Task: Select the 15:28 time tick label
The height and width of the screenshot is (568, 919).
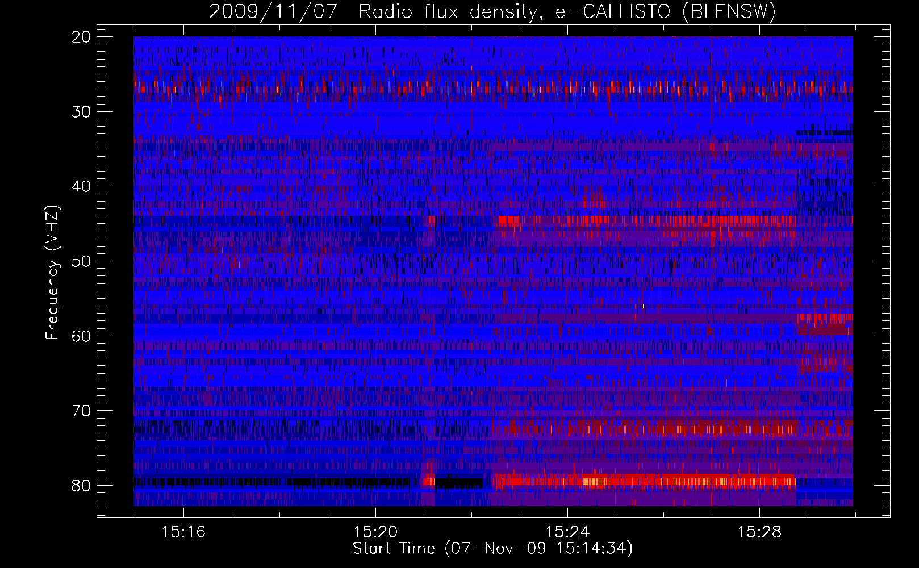Action: click(x=759, y=532)
